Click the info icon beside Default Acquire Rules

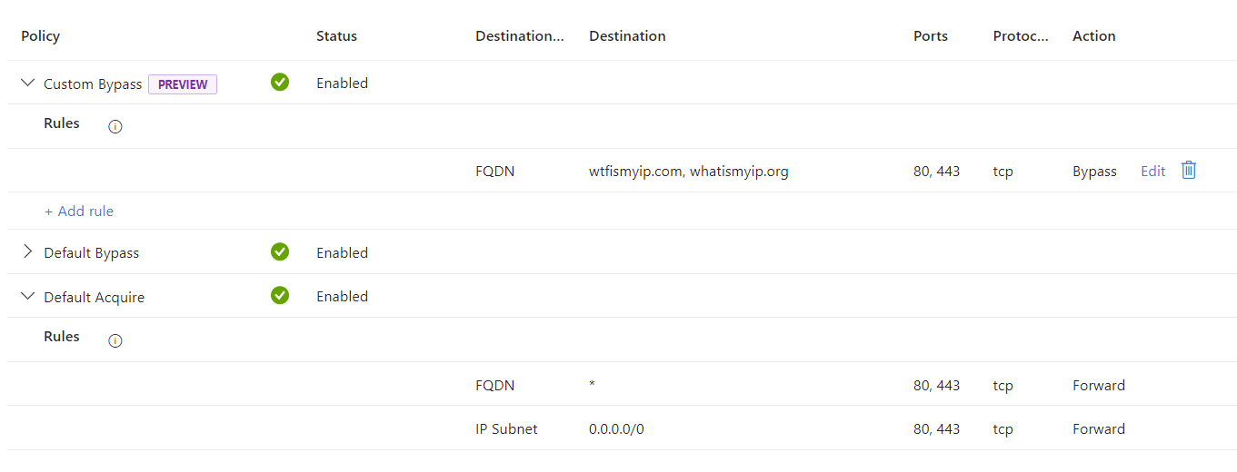click(x=115, y=341)
